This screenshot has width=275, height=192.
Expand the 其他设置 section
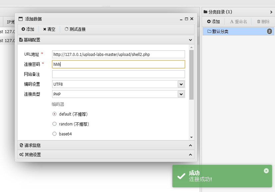(106, 155)
